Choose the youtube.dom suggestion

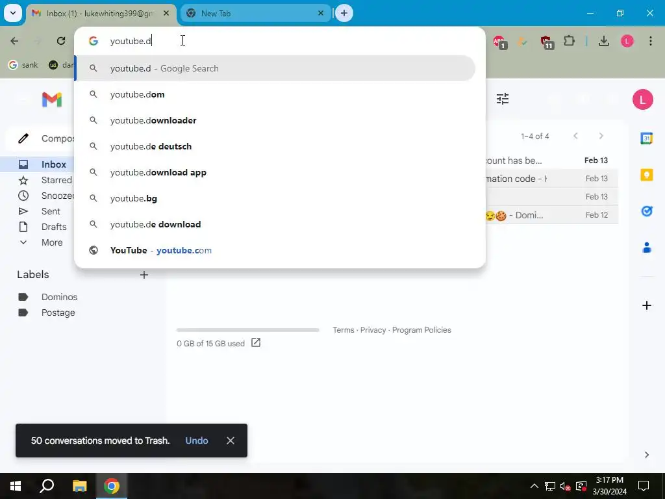[x=275, y=94]
